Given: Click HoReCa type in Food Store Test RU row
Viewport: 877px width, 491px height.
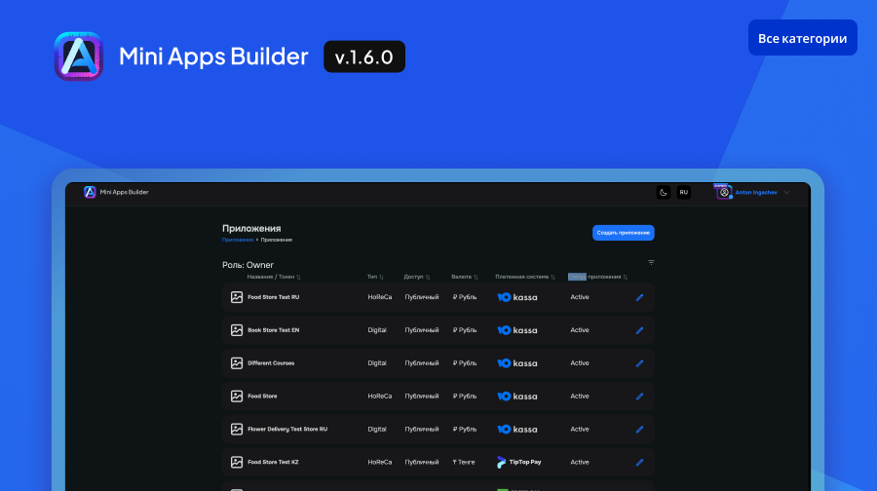Looking at the screenshot, I should coord(380,297).
